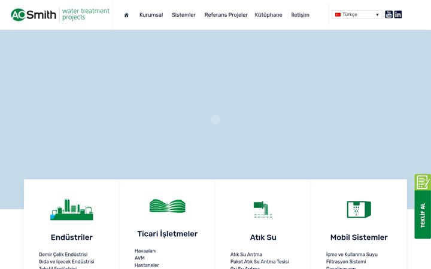Click the TEKLİF AL side button
Image resolution: width=431 pixels, height=269 pixels.
423,215
